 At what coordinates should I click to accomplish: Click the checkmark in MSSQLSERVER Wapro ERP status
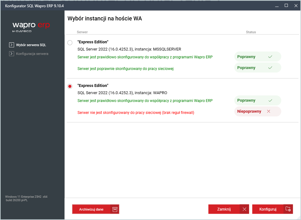tap(270, 57)
